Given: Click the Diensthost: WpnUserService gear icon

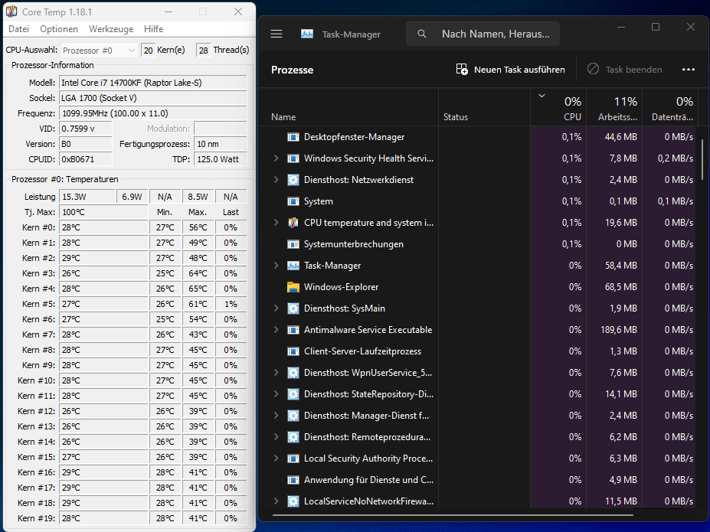Looking at the screenshot, I should 293,373.
